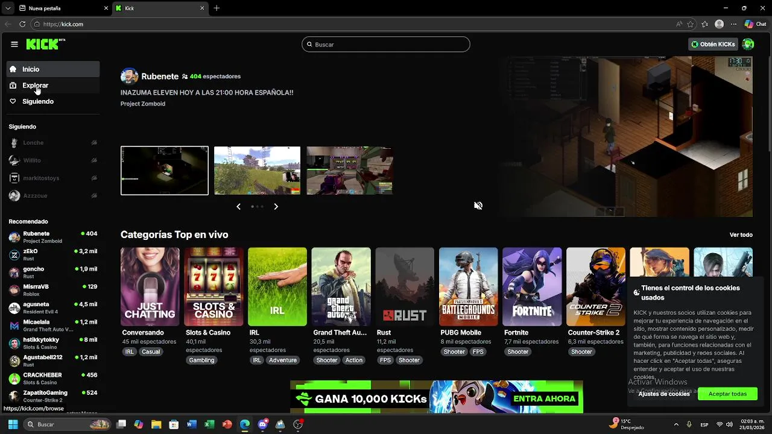Add page to favorites star icon

691,24
